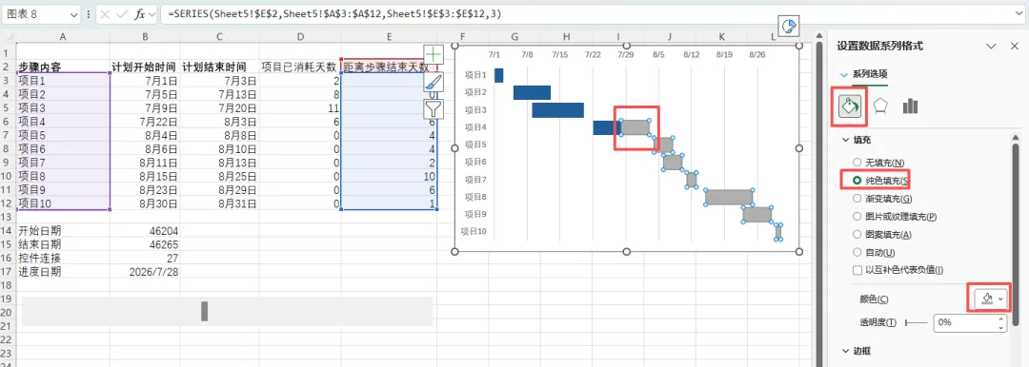Click the format pane vertical scrollbar

(1016, 235)
